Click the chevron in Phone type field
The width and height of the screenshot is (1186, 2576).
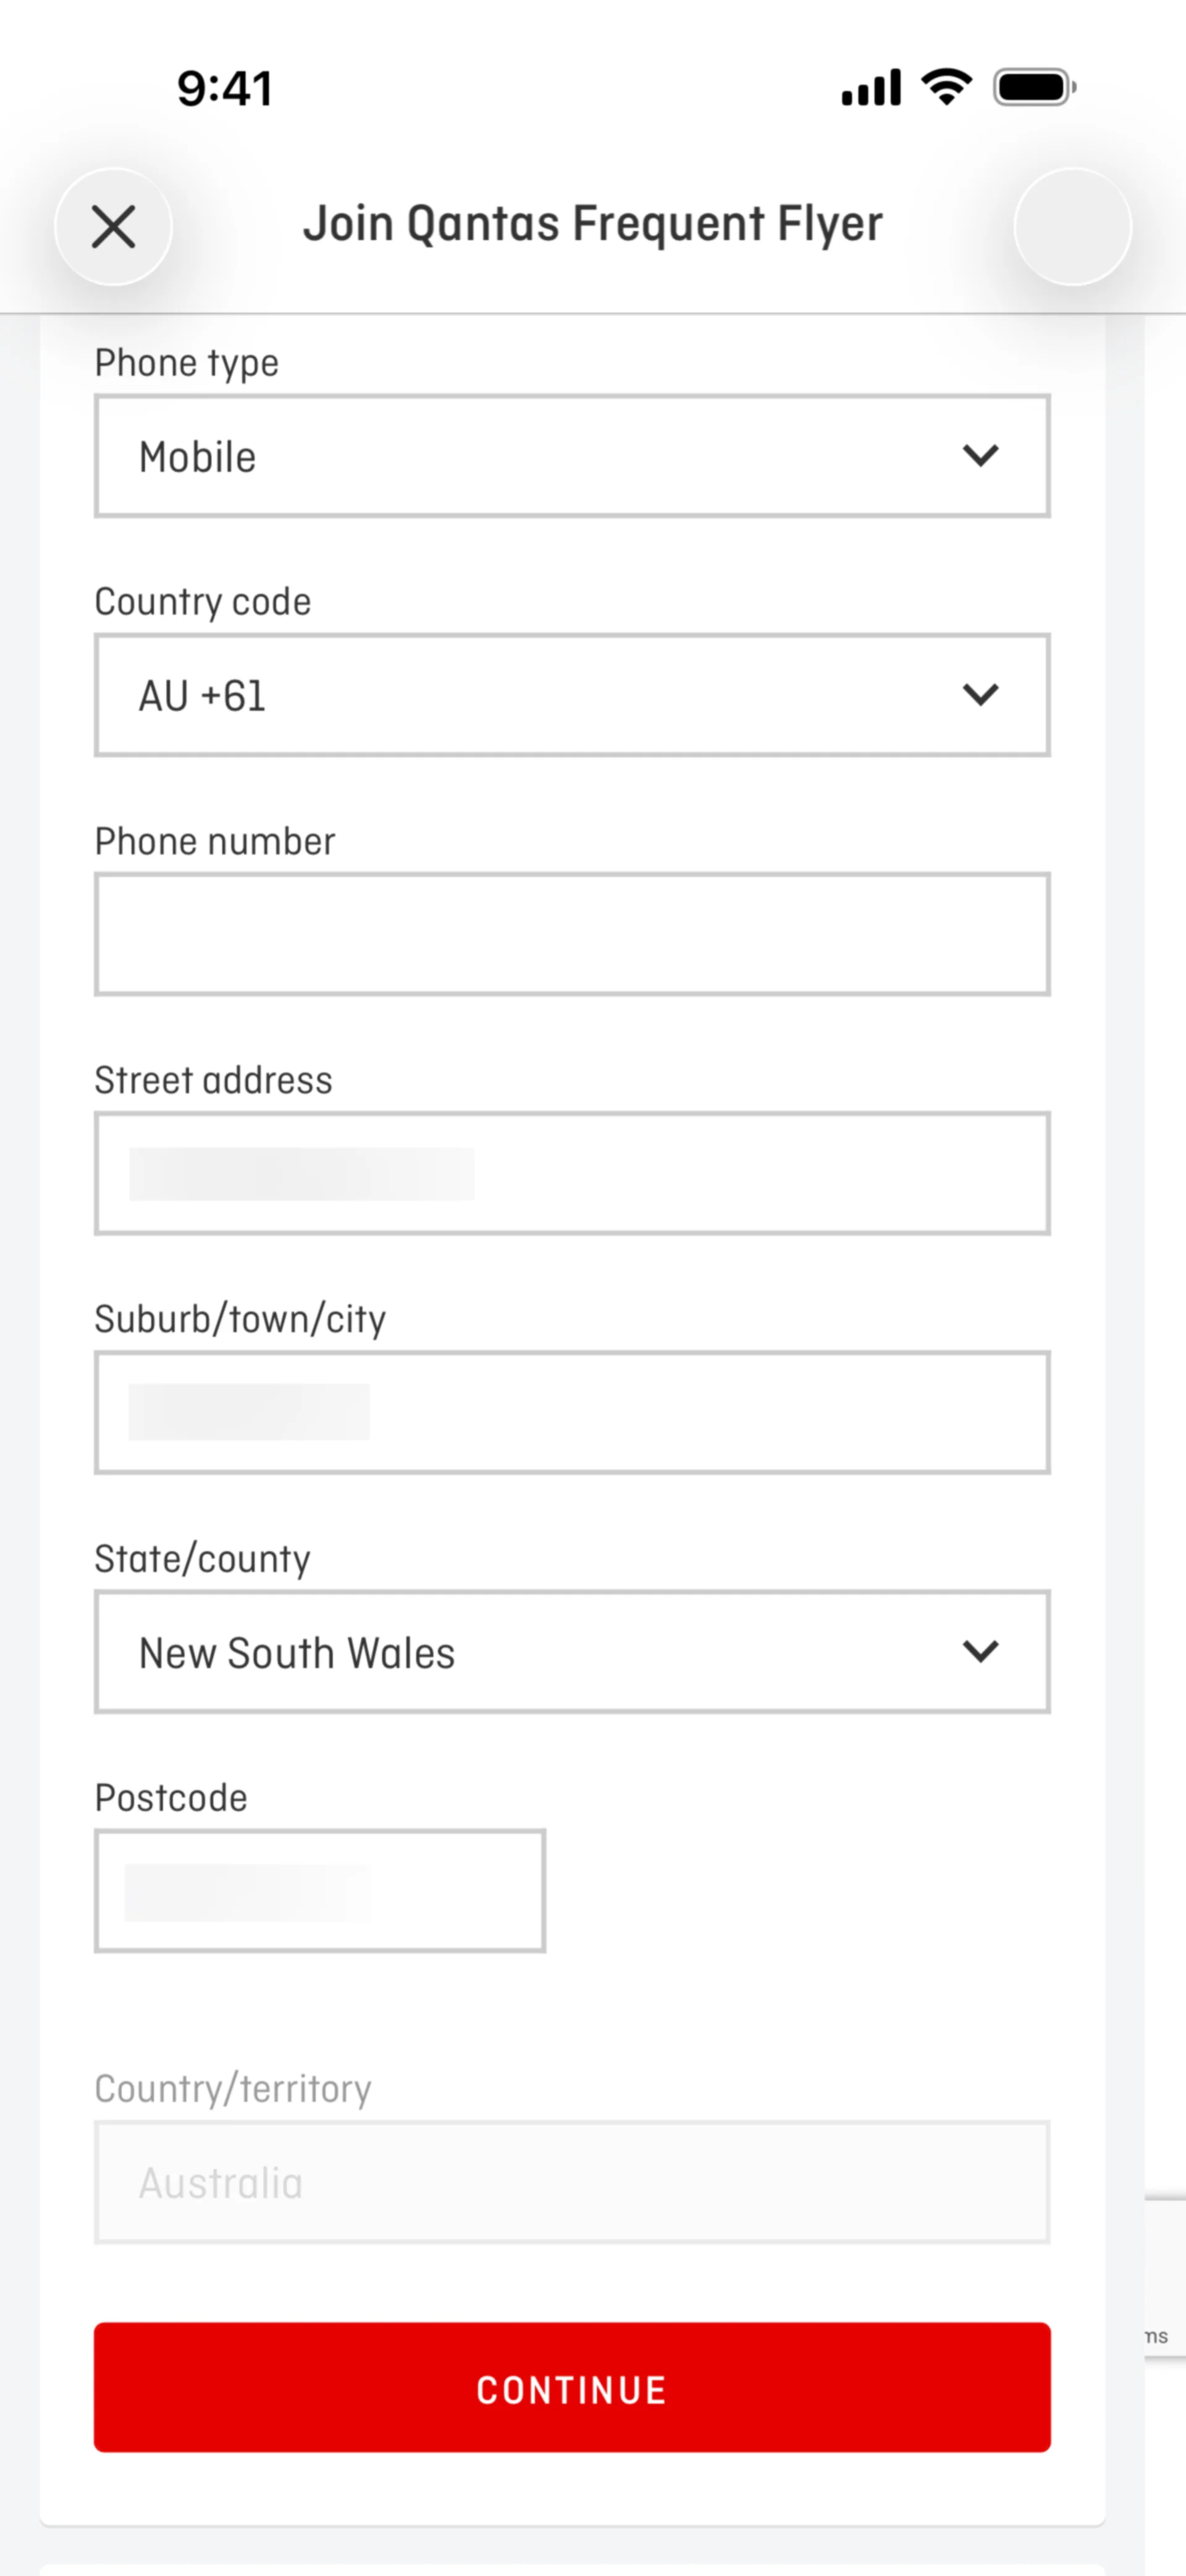[x=980, y=456]
